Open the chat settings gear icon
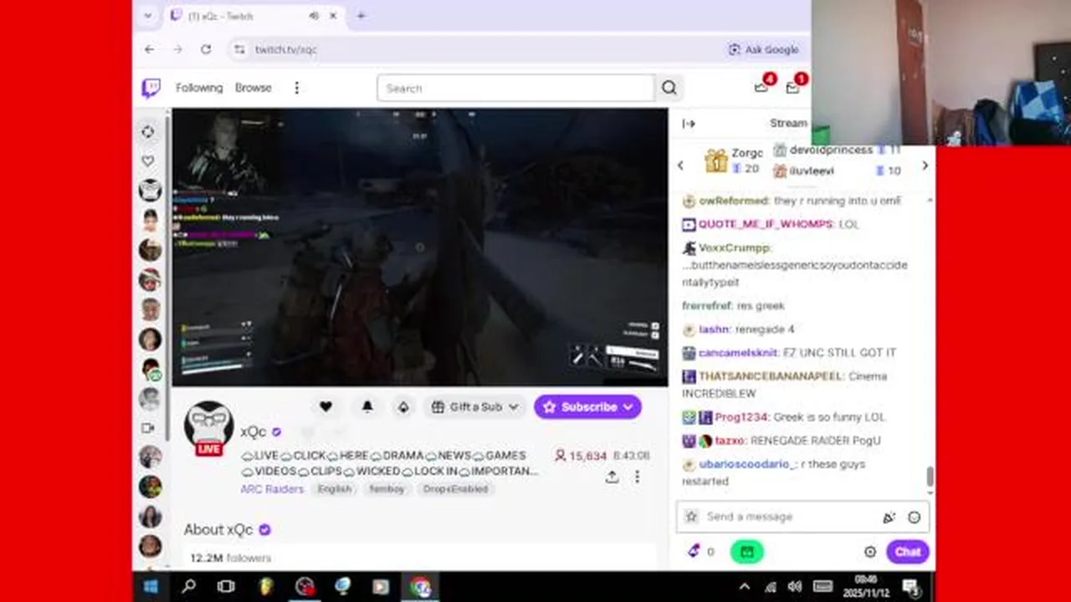The width and height of the screenshot is (1071, 602). click(869, 551)
